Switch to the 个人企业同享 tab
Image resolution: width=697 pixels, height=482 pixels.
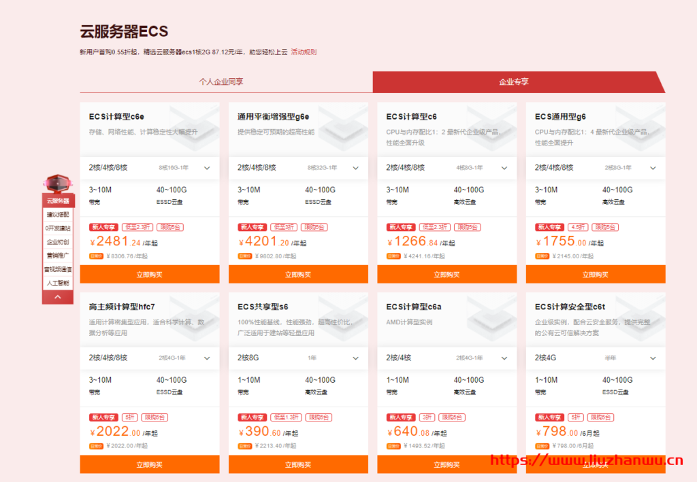221,82
